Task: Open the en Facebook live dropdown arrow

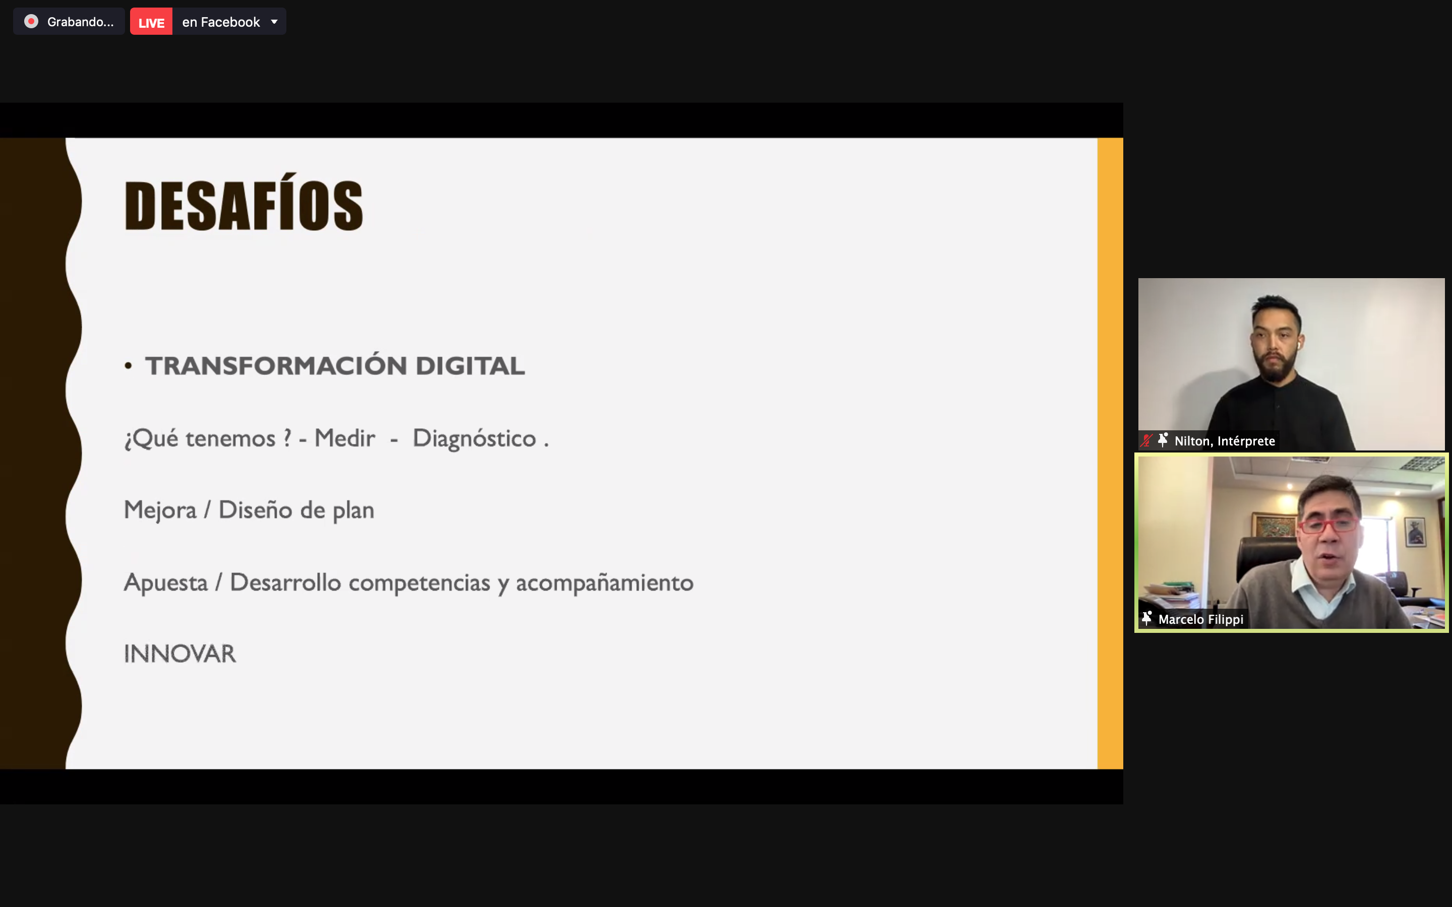Action: pos(274,22)
